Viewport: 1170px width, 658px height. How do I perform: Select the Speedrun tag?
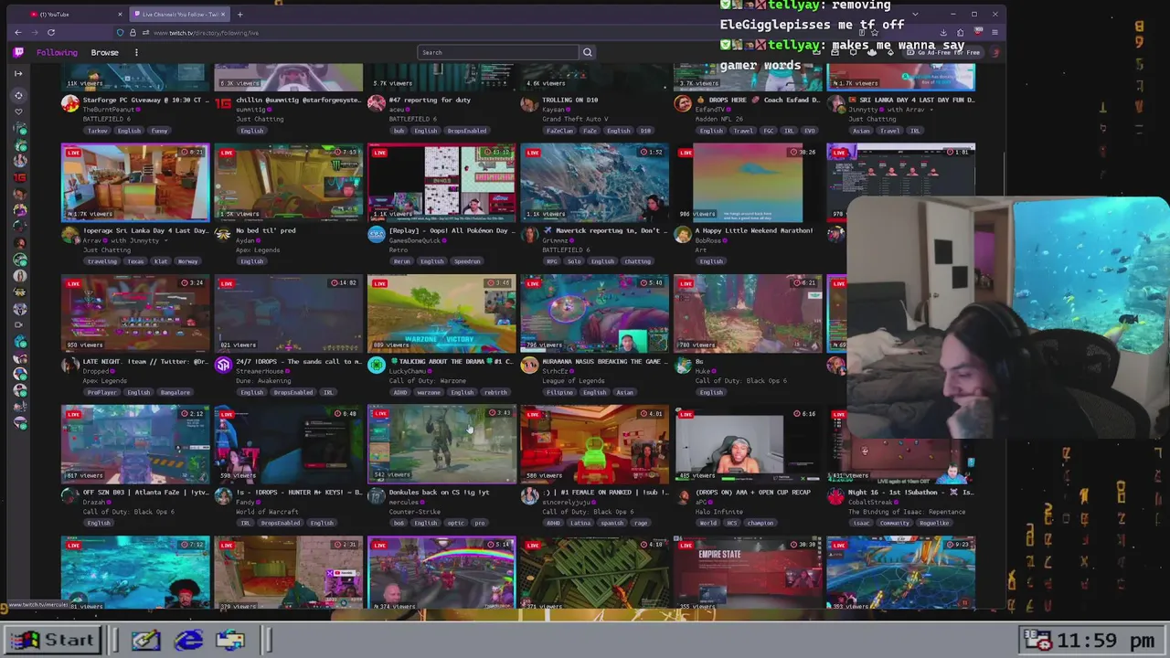click(x=467, y=261)
